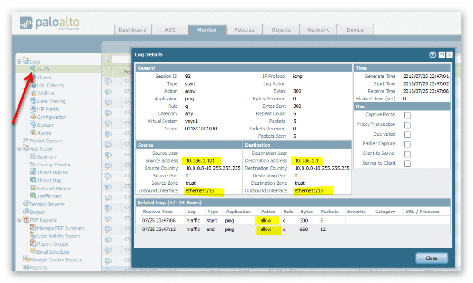Open the Log Details help icon
473x283 pixels.
point(432,55)
